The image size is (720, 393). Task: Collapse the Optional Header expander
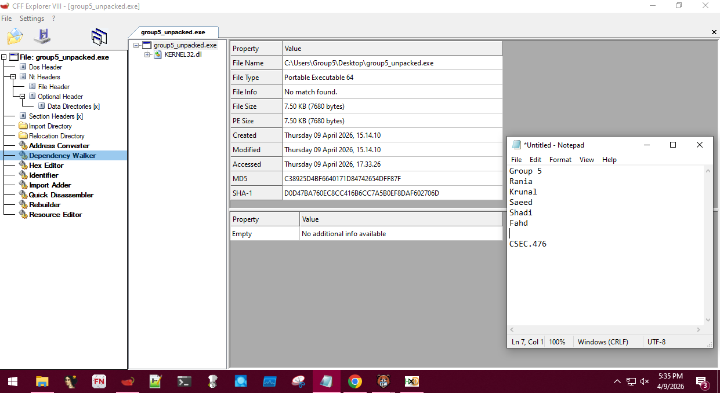pyautogui.click(x=22, y=97)
